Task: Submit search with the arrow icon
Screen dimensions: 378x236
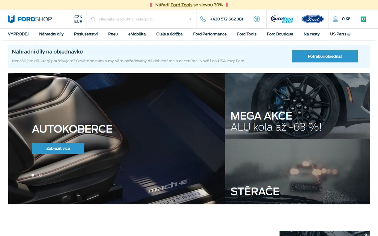Action: click(190, 19)
